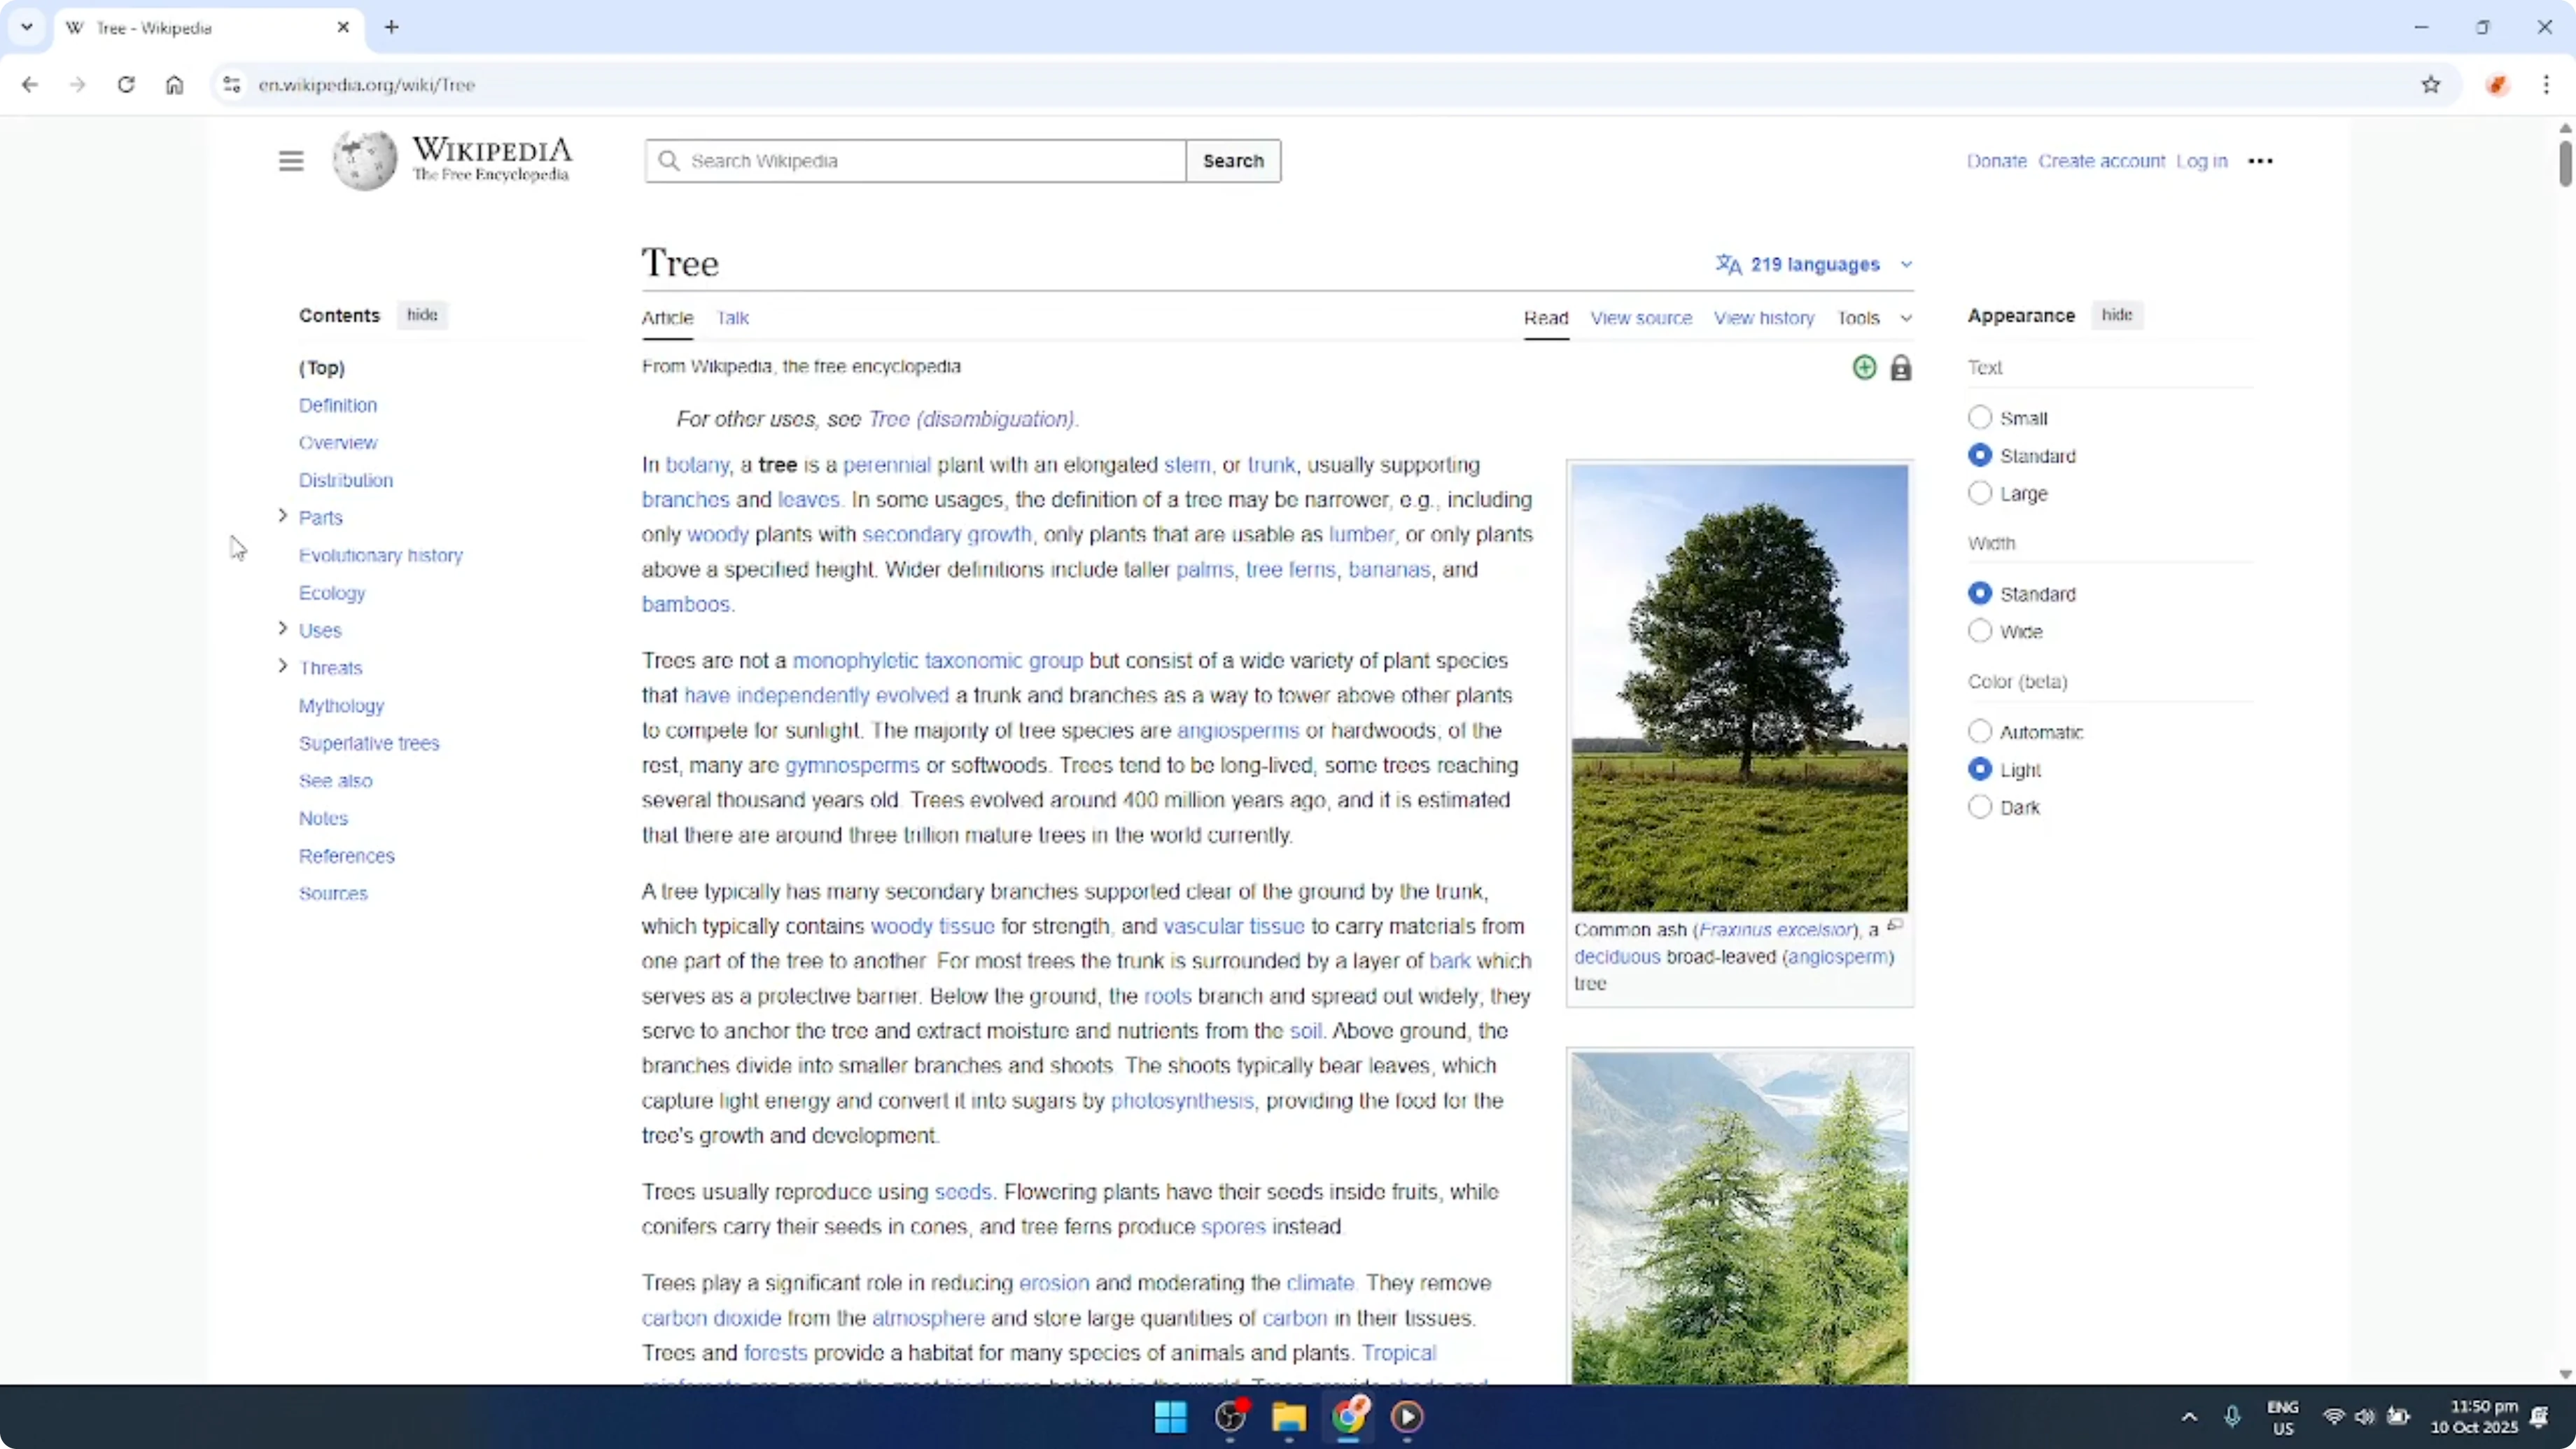
Task: Open File Explorer from the taskbar
Action: 1289,1417
